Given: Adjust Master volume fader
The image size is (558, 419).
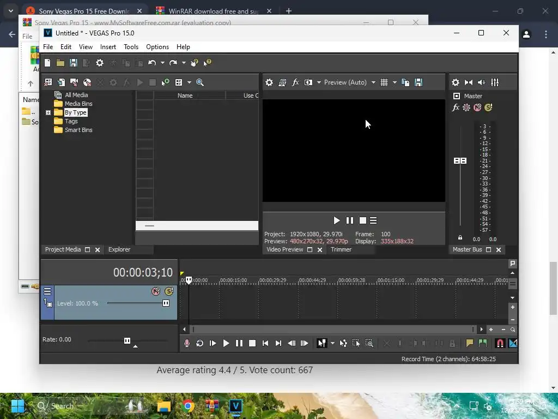Looking at the screenshot, I should point(460,161).
